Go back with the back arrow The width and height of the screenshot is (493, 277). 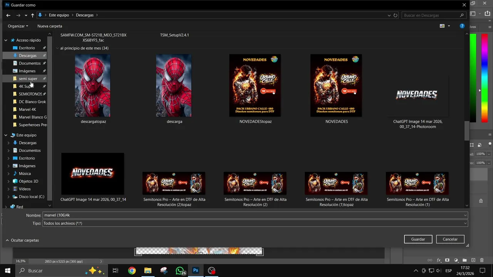point(8,15)
